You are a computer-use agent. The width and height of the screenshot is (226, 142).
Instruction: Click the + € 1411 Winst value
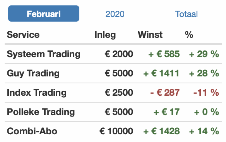161,73
